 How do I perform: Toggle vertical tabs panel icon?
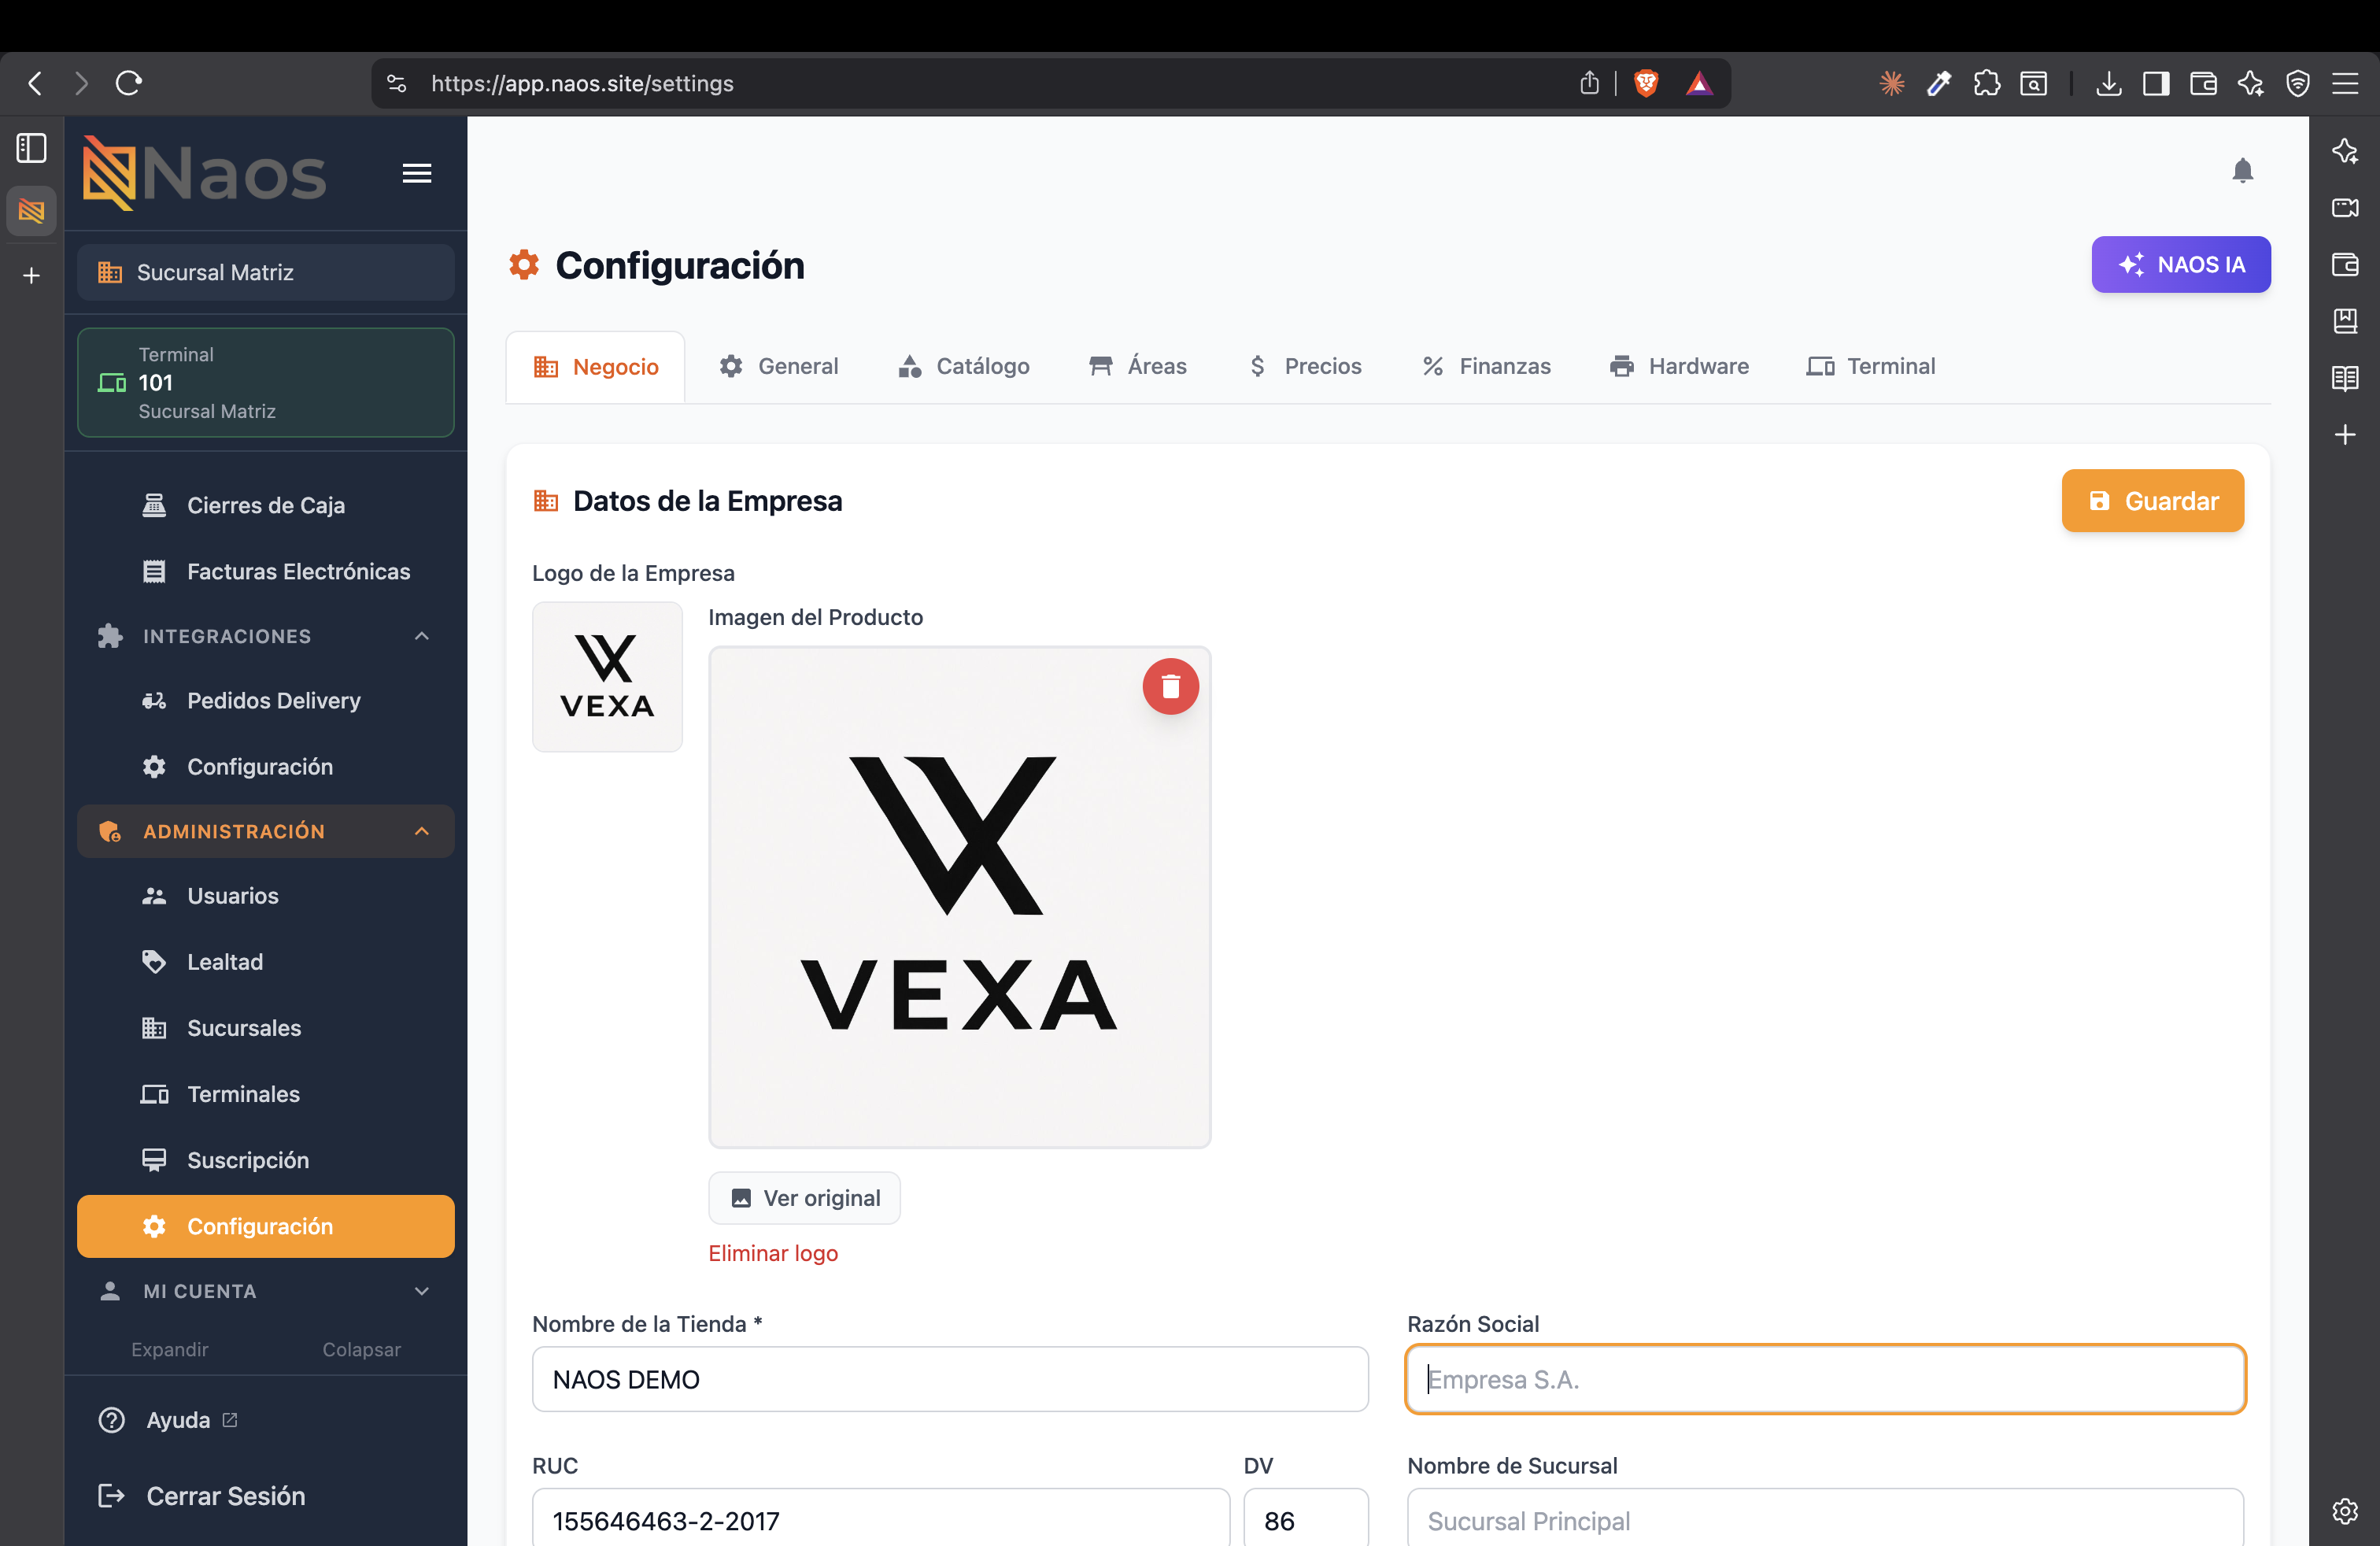[31, 148]
